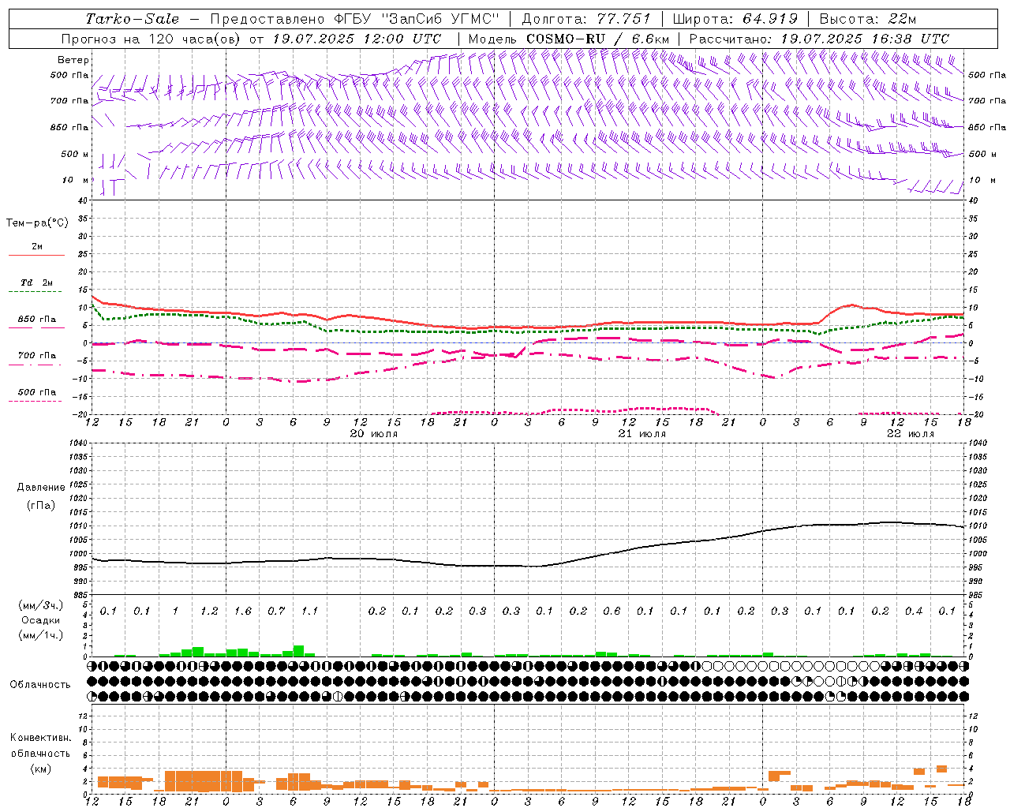The height and width of the screenshot is (808, 1010).
Task: Click the "Ветер" wind panel label
Action: point(73,60)
